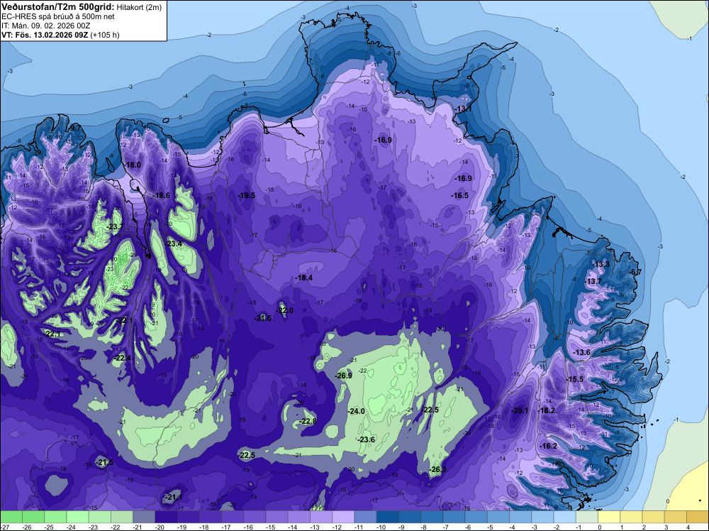Click the -13.7 temperature value on the map

click(593, 281)
